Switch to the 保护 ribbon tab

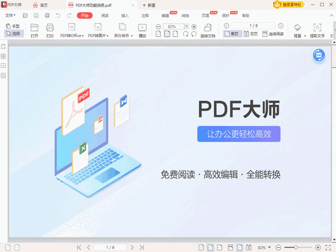(x=226, y=16)
